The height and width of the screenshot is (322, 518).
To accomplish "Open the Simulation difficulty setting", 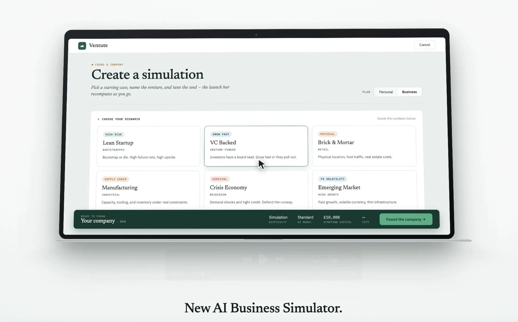I will (278, 219).
